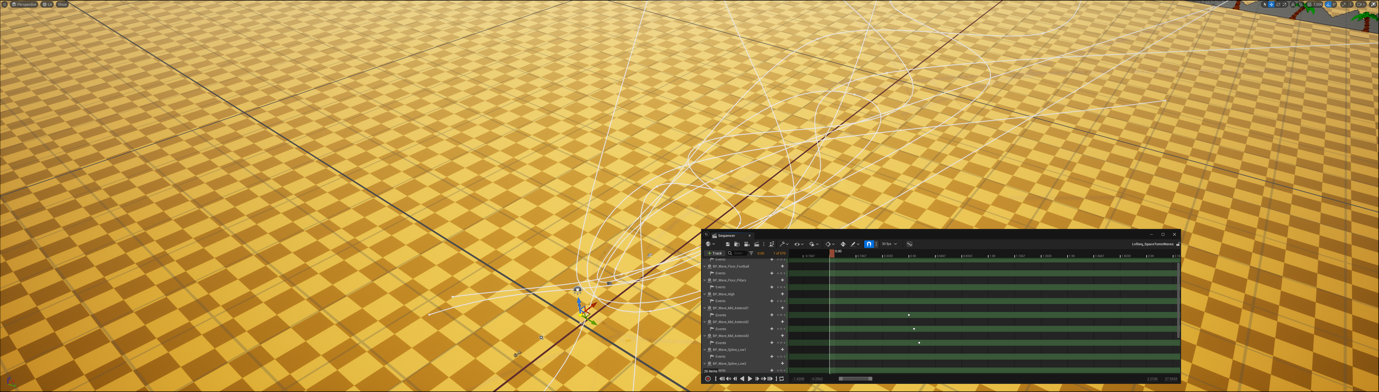Select the viewport rotate tool
This screenshot has width=1379, height=392.
pos(1278,4)
